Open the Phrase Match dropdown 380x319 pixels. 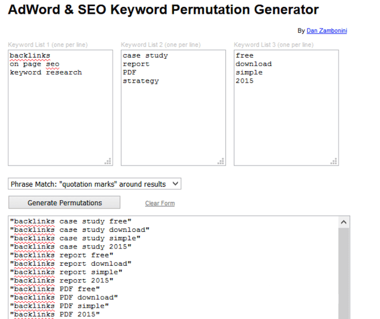coord(94,184)
